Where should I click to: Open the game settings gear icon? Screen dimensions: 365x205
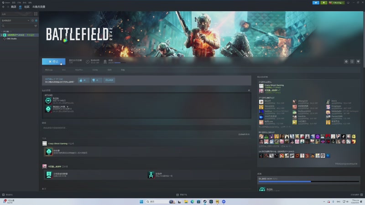346,61
